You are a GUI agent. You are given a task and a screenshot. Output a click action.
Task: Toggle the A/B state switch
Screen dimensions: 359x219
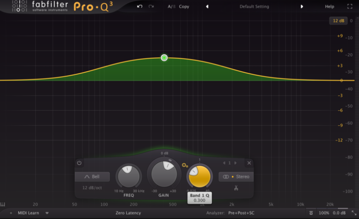click(x=172, y=6)
